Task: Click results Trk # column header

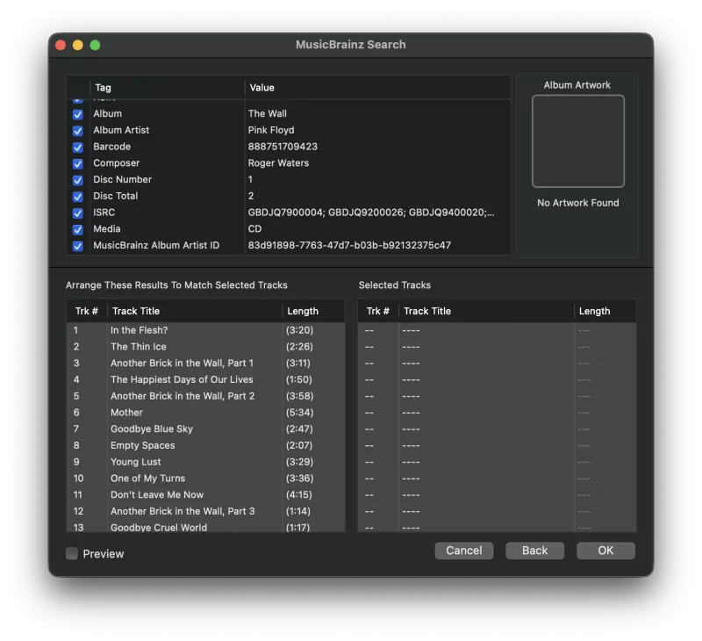Action: [x=87, y=311]
